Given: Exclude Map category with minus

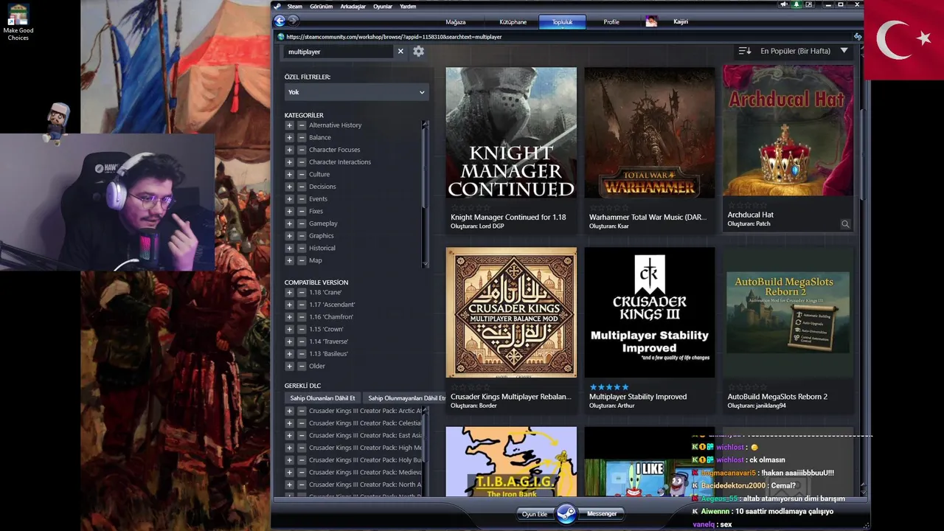Looking at the screenshot, I should (302, 260).
